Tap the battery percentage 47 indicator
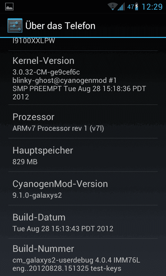 (131, 7)
